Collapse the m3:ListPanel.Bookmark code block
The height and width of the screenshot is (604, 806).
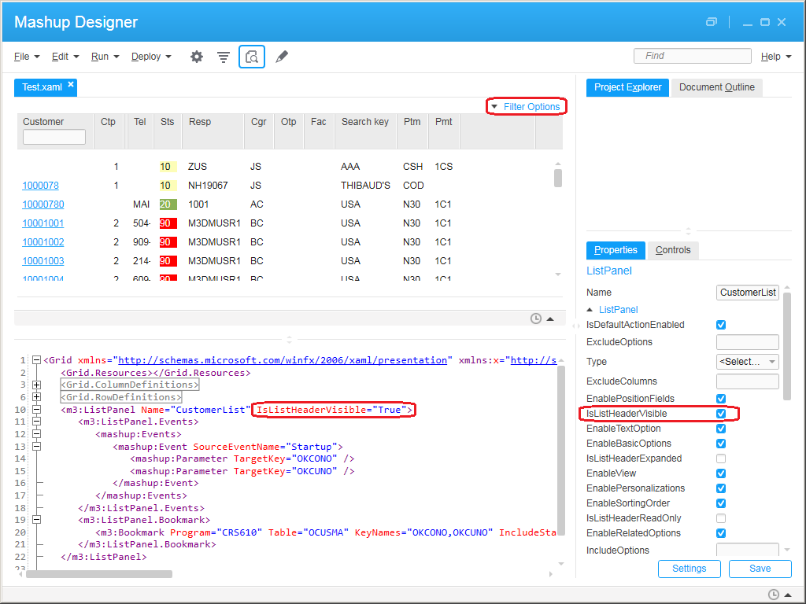click(x=36, y=520)
